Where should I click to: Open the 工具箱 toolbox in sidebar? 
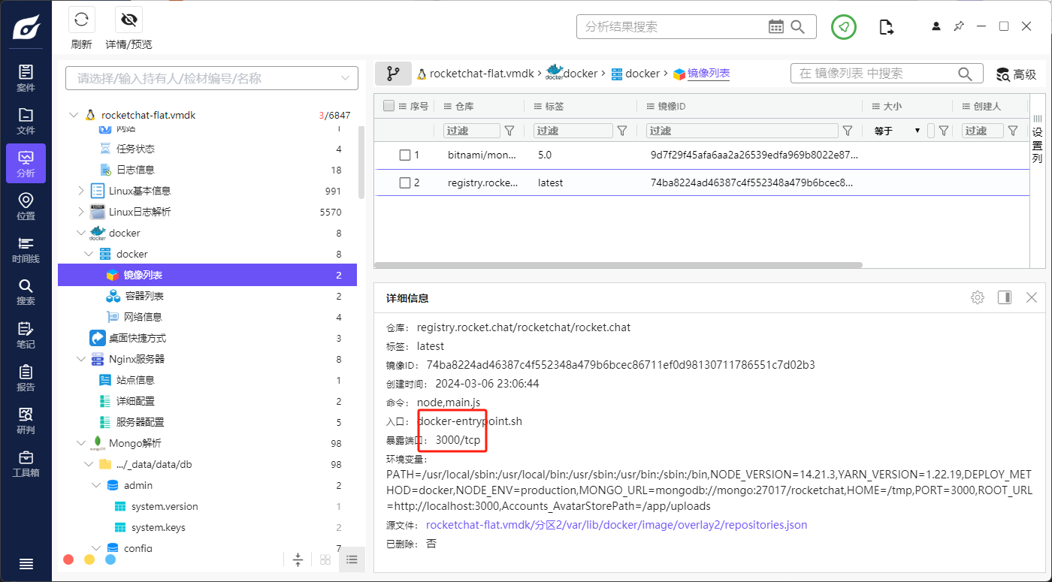26,463
